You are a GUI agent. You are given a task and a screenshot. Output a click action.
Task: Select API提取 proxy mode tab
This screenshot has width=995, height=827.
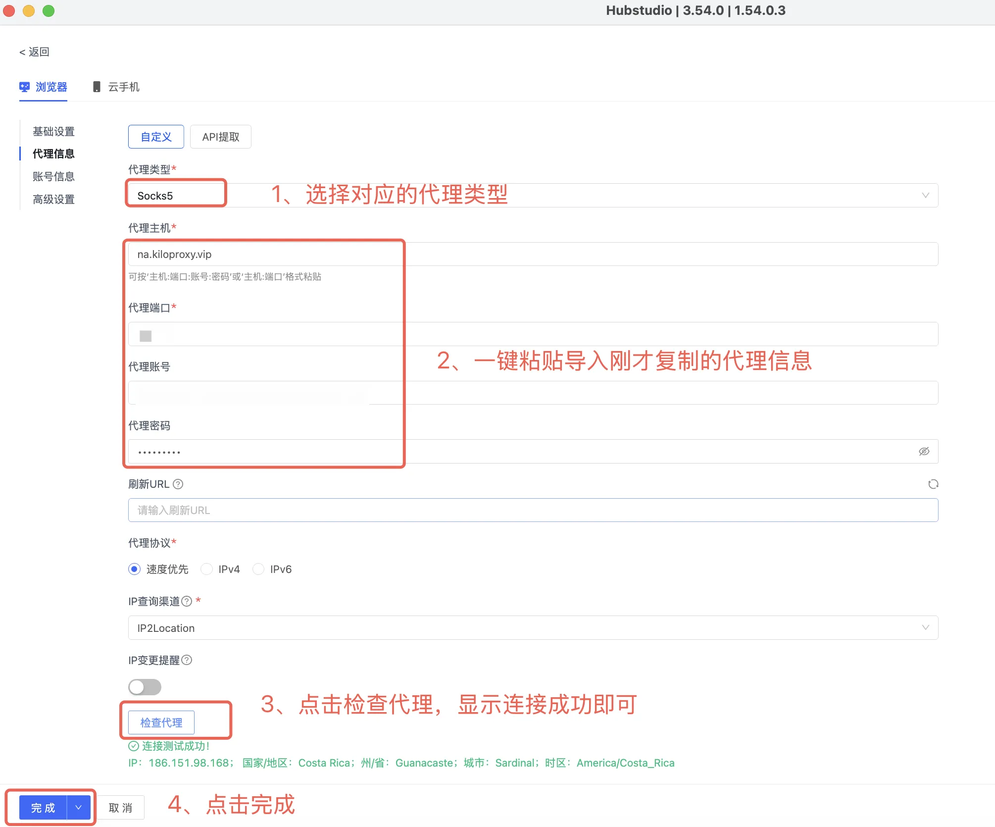[x=221, y=137]
